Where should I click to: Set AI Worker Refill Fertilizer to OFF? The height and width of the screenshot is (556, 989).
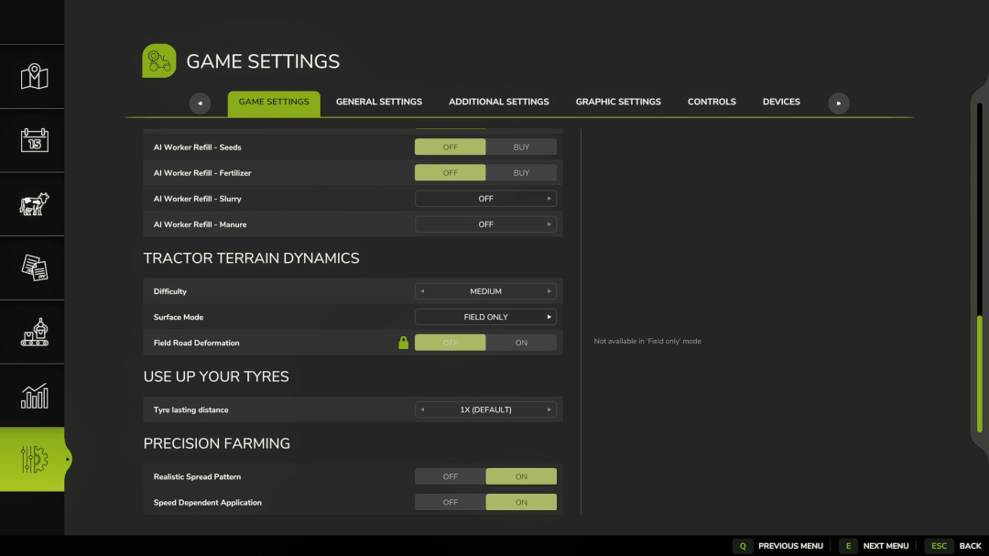(x=451, y=173)
